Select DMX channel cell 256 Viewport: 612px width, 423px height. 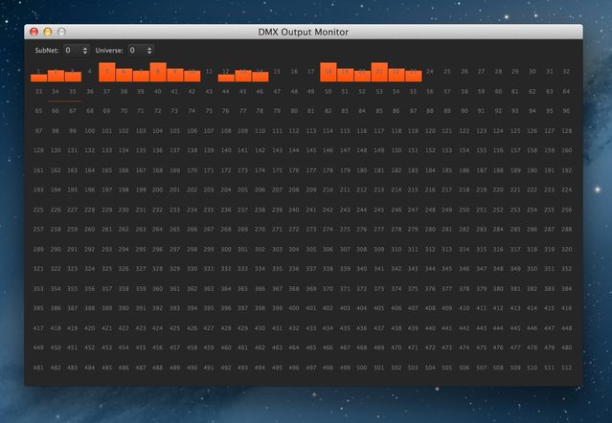tap(566, 210)
